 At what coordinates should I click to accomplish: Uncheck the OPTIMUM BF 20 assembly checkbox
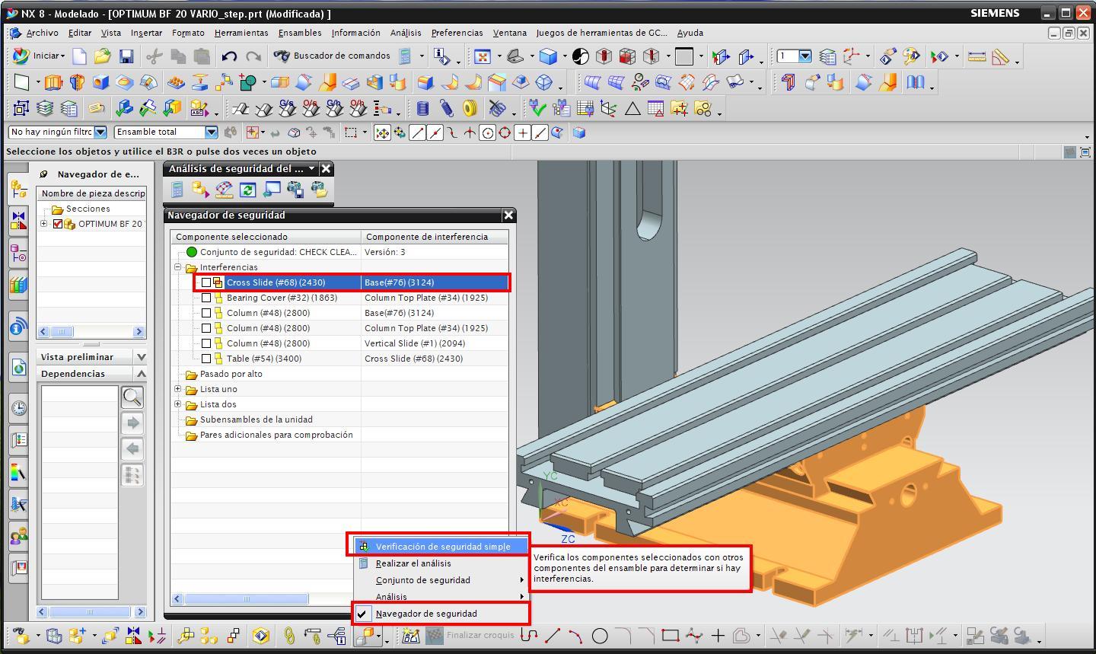[x=58, y=224]
